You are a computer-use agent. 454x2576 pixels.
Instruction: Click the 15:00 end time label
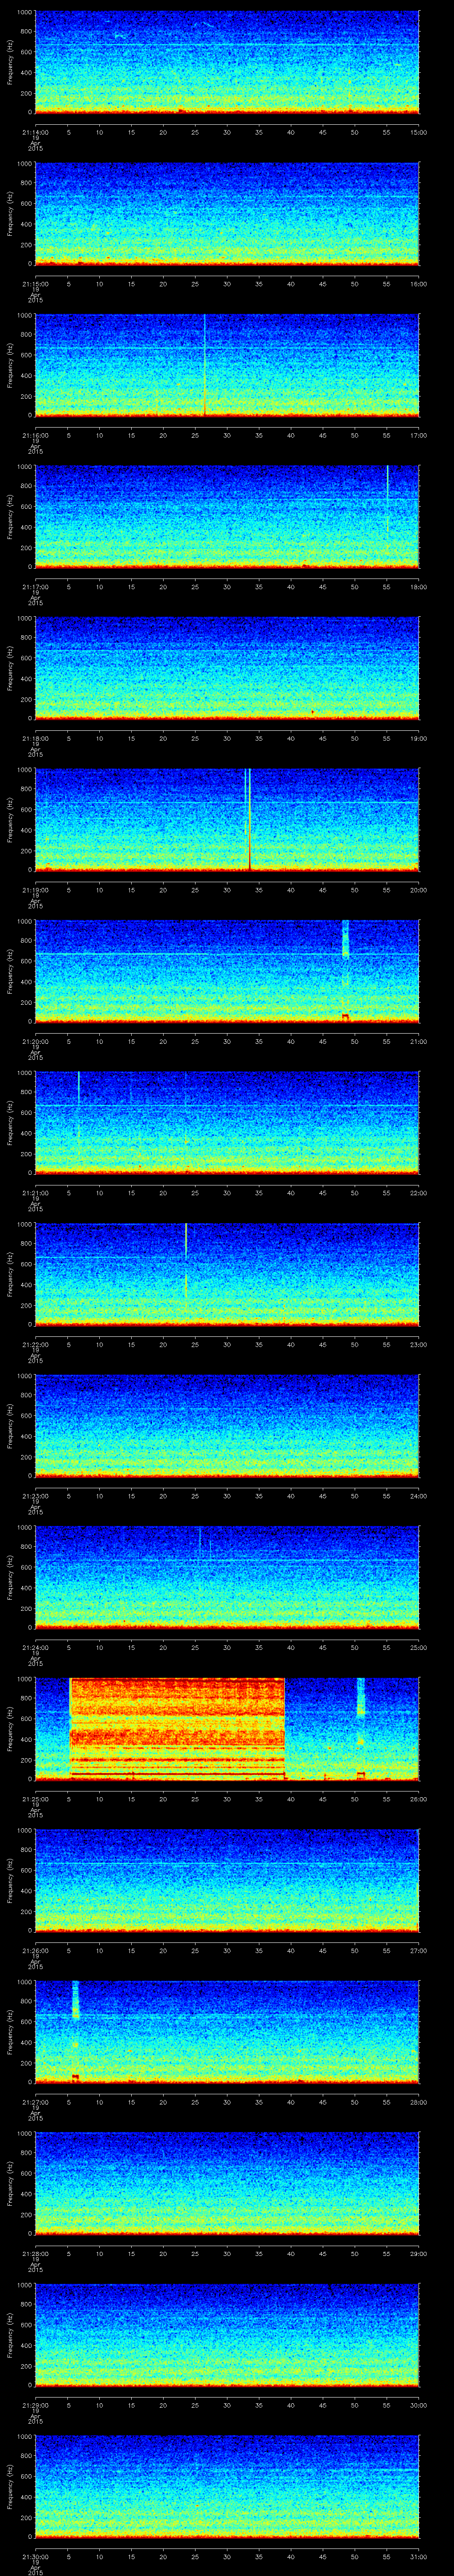pyautogui.click(x=419, y=132)
